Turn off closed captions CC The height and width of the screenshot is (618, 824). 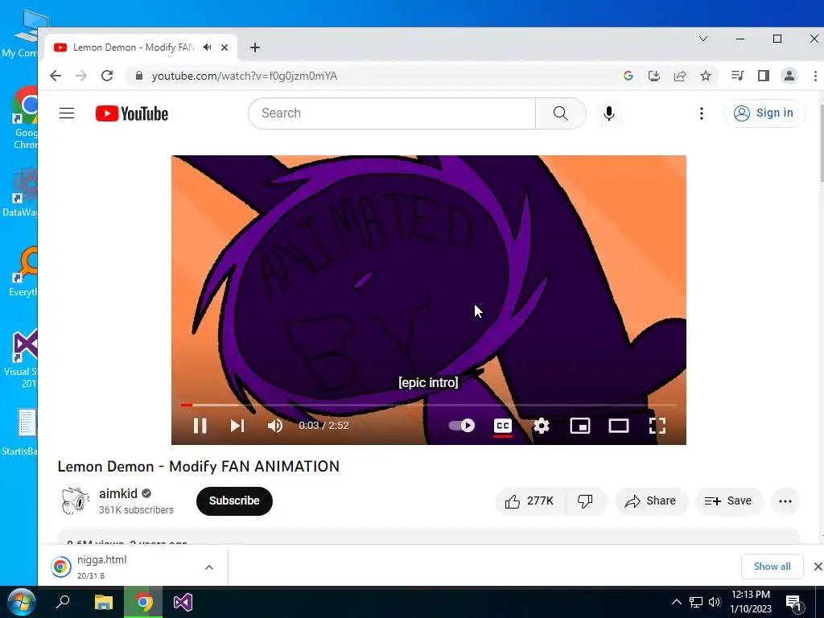pyautogui.click(x=503, y=425)
